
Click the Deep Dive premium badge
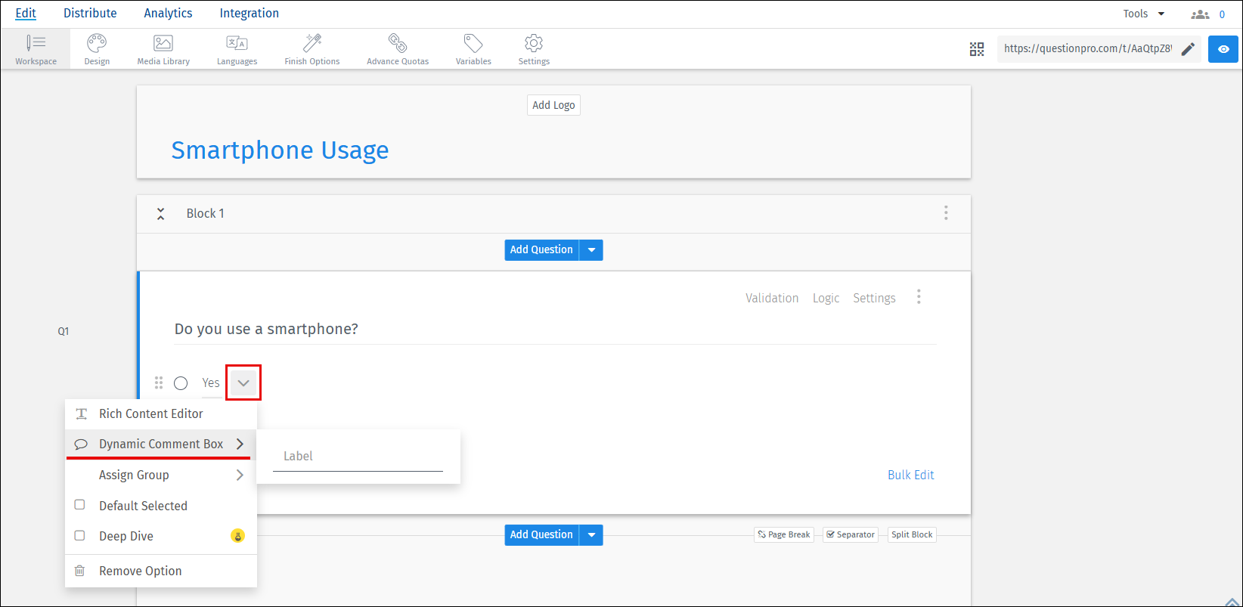click(x=237, y=536)
